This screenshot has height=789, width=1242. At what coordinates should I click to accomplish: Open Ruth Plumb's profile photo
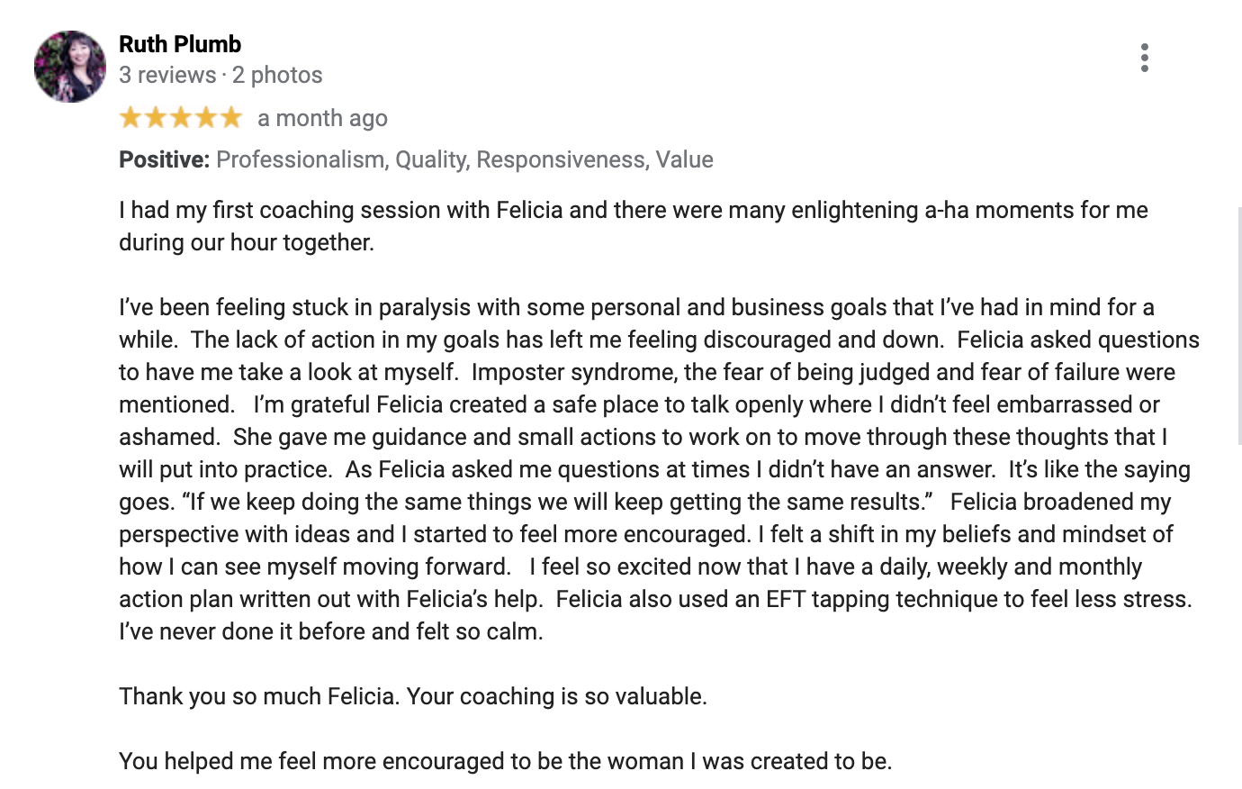pos(70,67)
